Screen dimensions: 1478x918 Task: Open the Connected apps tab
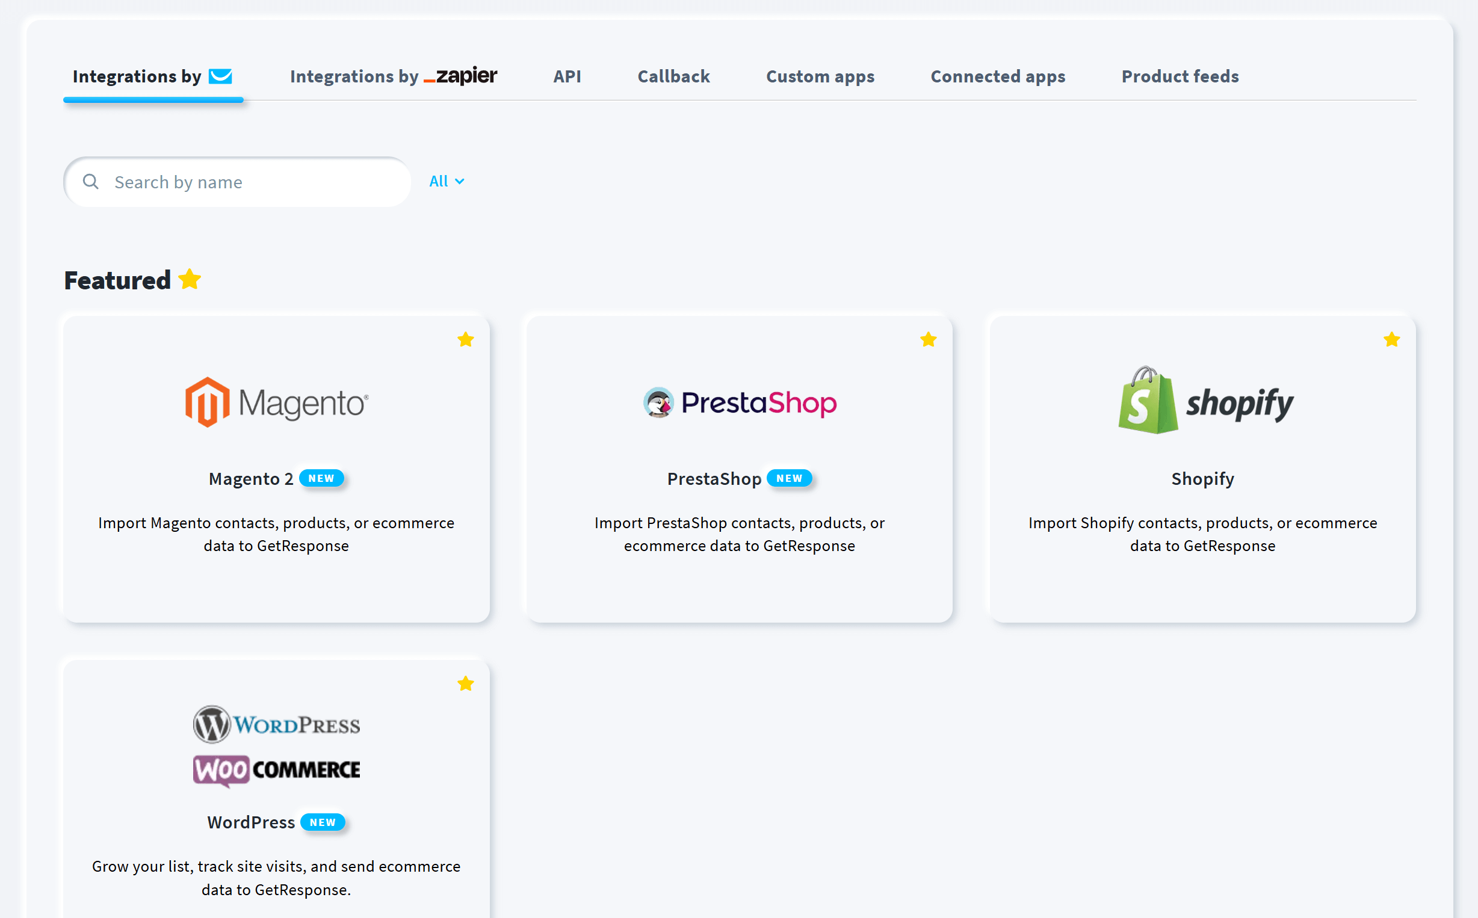click(998, 76)
